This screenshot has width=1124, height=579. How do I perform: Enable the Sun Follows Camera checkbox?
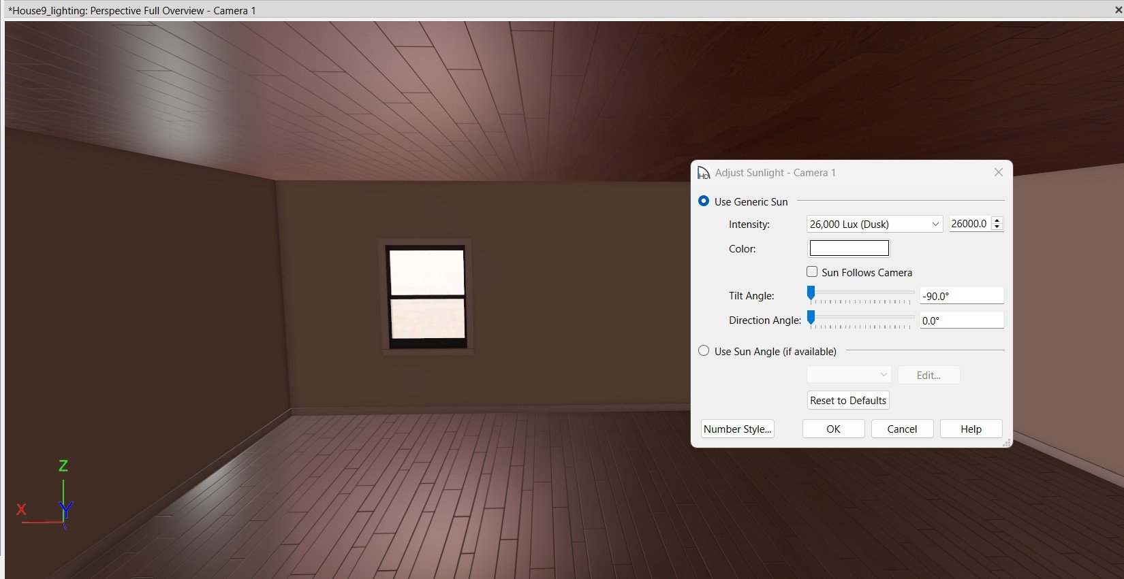point(812,272)
